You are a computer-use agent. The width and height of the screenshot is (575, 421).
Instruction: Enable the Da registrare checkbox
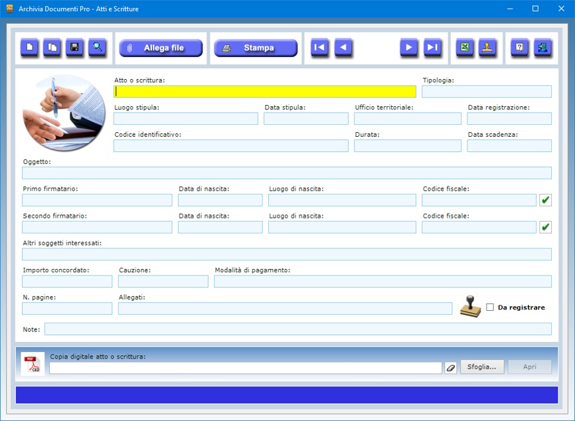coord(490,307)
